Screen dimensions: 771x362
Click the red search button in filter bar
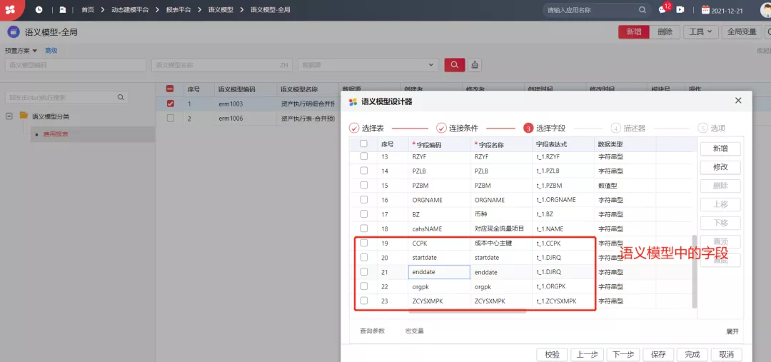tap(454, 64)
